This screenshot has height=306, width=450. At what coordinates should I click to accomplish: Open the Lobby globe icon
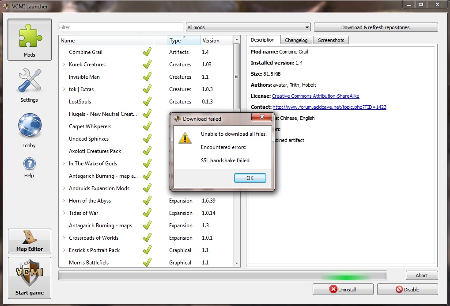coord(29,130)
